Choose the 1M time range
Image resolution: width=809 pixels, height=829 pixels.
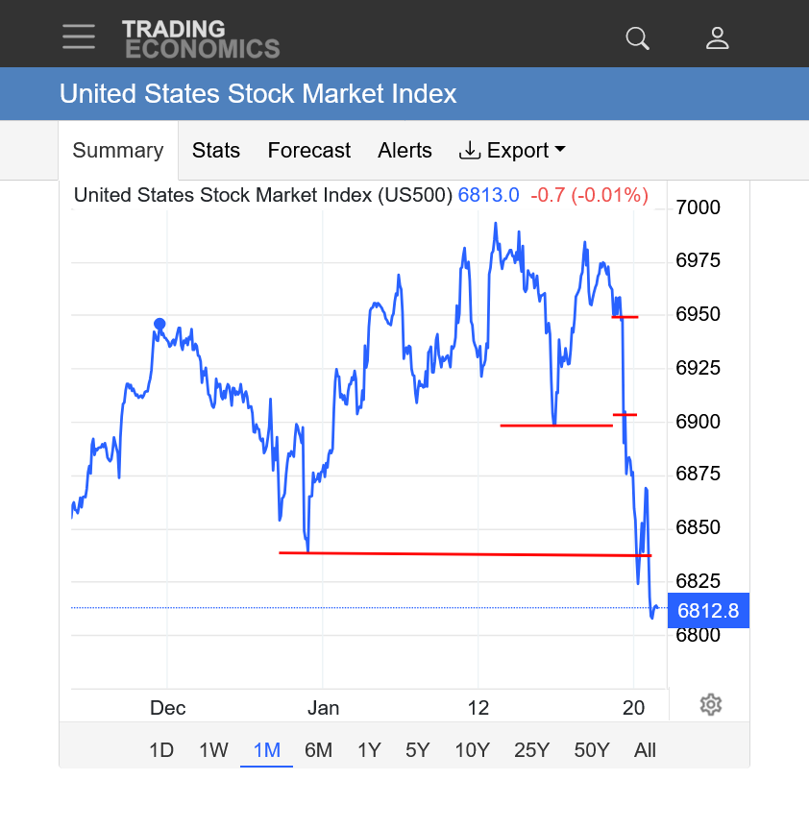pos(266,750)
